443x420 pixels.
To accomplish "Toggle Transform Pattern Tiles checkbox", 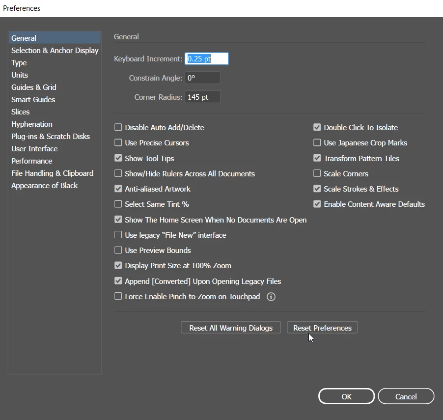I will [x=317, y=158].
